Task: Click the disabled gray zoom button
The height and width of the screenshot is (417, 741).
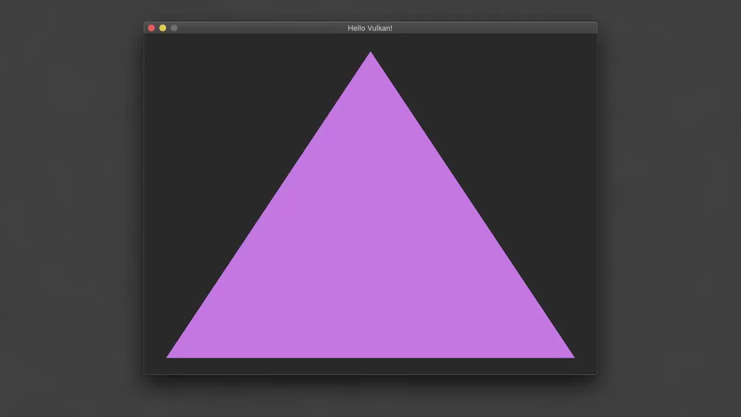Action: [174, 28]
